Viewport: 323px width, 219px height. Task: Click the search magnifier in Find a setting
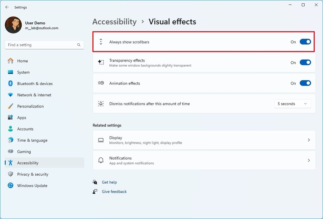(x=79, y=45)
